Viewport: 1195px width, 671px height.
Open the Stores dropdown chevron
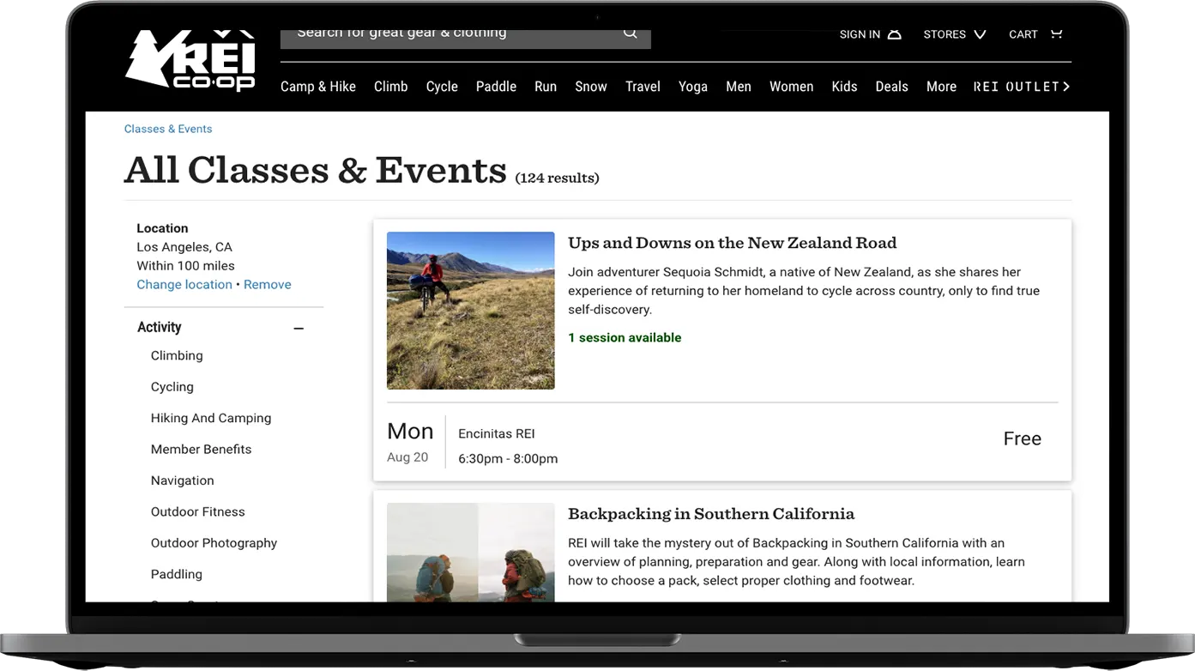(x=980, y=34)
